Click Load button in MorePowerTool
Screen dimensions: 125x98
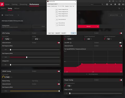[x=49, y=33]
